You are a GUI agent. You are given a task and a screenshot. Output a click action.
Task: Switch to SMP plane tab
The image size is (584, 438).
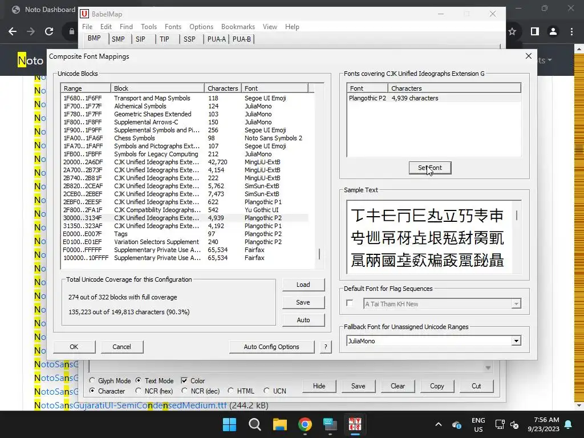coord(118,39)
